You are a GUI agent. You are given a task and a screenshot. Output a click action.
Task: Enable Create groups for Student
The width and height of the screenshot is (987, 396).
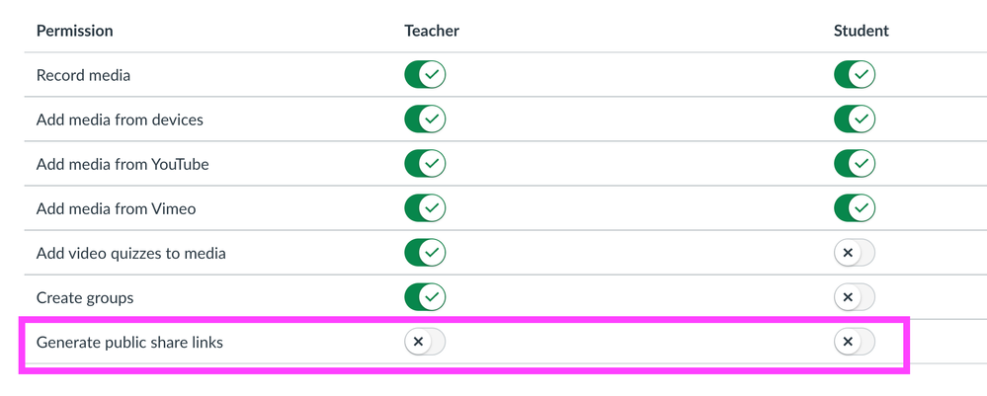point(855,297)
